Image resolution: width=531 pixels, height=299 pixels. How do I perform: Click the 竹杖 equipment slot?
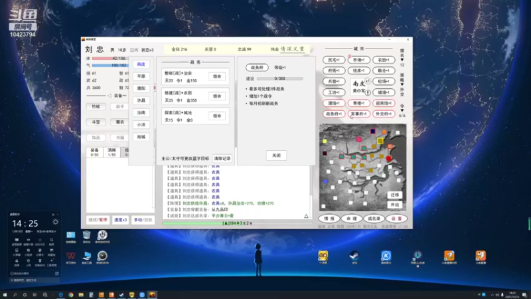pyautogui.click(x=96, y=106)
